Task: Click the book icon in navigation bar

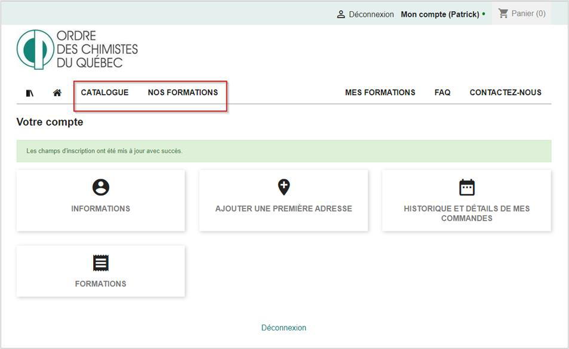Action: (x=30, y=93)
